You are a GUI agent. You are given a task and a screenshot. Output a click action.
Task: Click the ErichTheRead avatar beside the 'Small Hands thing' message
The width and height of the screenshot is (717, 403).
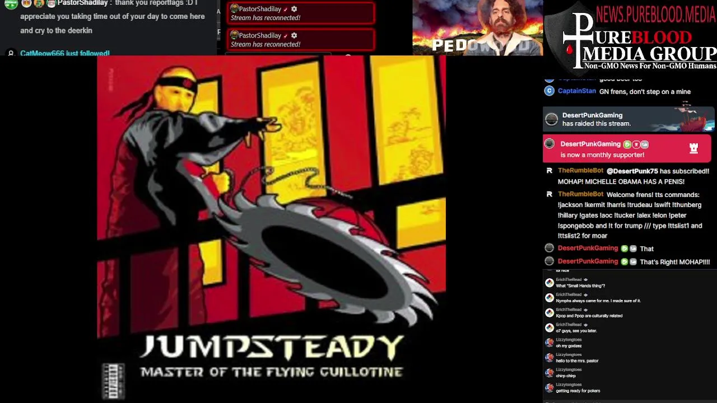550,283
